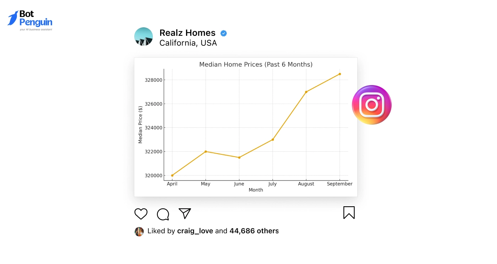Open the Realz Homes profile picture
This screenshot has height=264, width=497.
pos(143,37)
